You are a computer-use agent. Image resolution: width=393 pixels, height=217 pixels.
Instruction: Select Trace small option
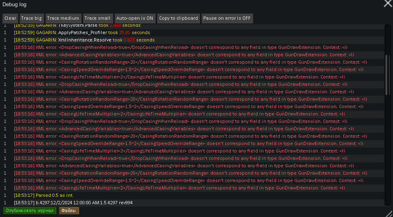(x=97, y=18)
